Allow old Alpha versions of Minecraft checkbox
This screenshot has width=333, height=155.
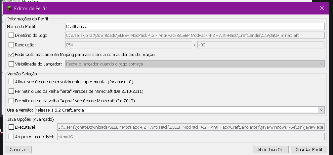coord(11,101)
